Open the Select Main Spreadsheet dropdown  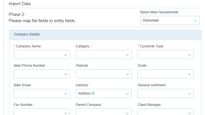(x=170, y=20)
